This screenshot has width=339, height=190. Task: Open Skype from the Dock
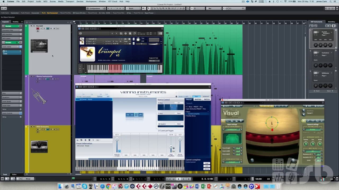85,187
